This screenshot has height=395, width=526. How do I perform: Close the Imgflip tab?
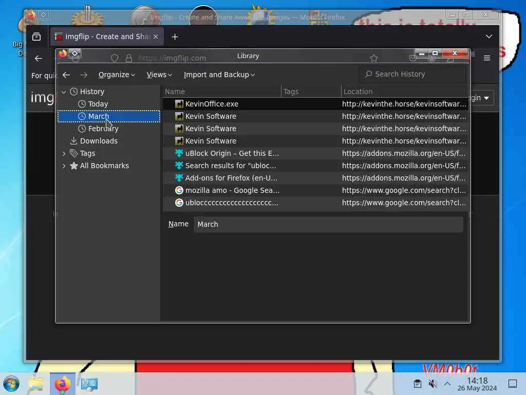[156, 37]
